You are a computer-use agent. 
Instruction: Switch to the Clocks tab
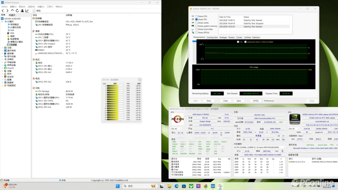pos(239,38)
